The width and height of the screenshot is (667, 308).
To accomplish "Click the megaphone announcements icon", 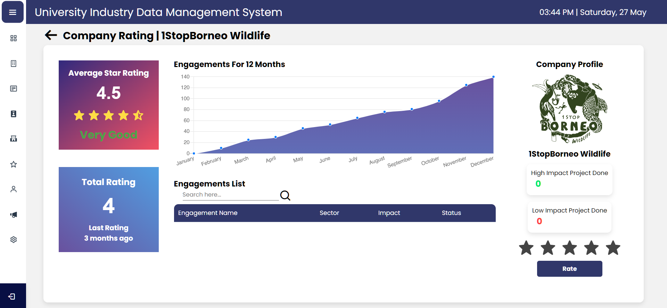I will [x=14, y=215].
